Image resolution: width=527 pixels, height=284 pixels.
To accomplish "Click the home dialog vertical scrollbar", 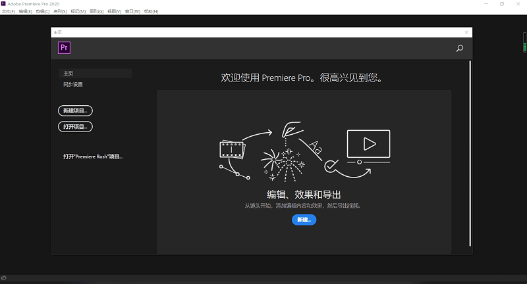I will [x=470, y=154].
